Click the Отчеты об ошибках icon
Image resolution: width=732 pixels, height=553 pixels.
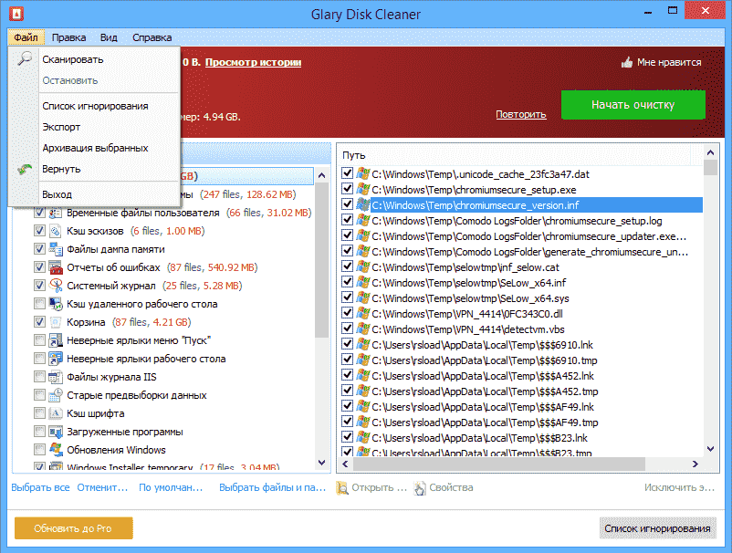[x=55, y=267]
